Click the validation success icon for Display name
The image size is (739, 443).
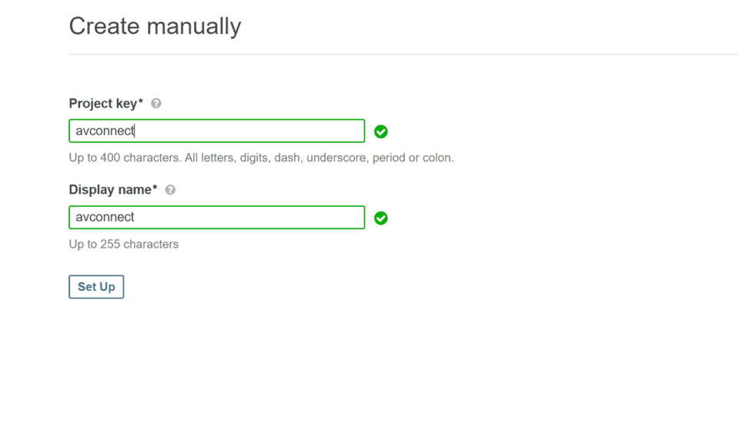381,218
